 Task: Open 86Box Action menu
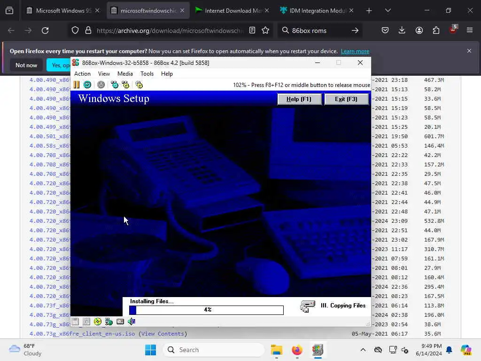click(82, 74)
